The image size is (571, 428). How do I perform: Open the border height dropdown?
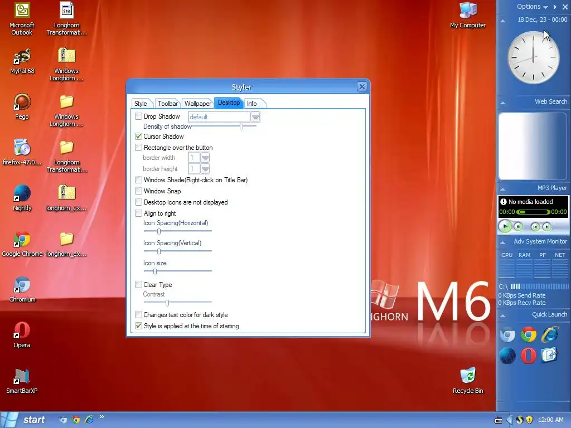point(205,169)
